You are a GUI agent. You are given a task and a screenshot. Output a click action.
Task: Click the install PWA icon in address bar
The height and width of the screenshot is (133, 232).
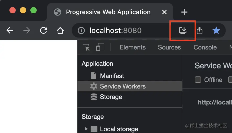pos(183,31)
